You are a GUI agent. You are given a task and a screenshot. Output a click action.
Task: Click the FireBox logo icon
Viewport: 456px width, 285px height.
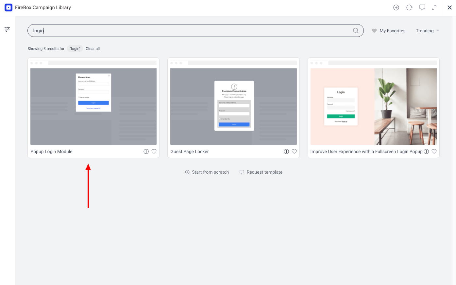click(8, 8)
